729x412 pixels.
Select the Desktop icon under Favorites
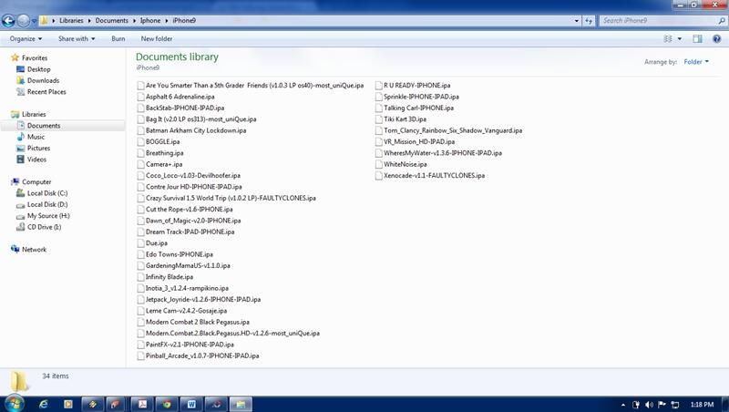[x=20, y=69]
